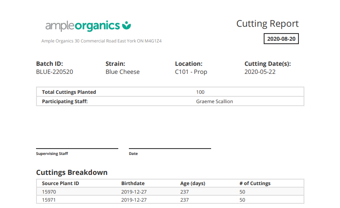Click the Blue Cheese strain value
This screenshot has height=208, width=340.
click(x=123, y=72)
